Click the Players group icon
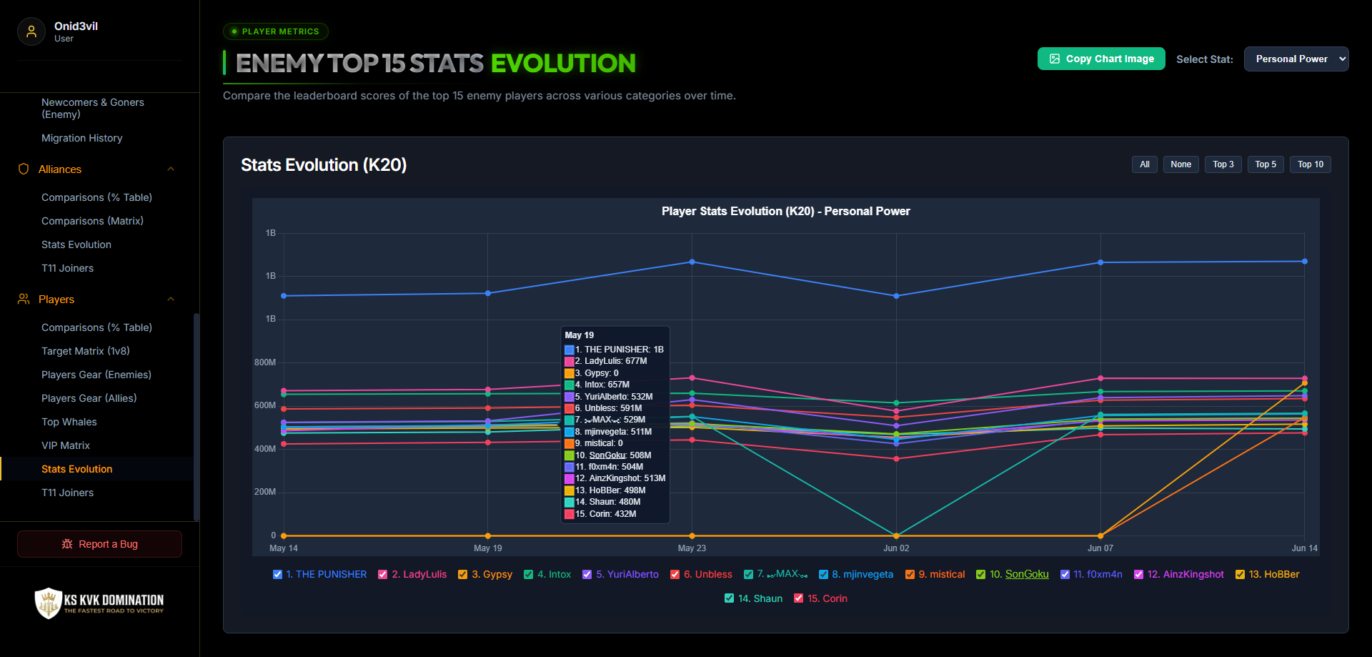Screen dimensions: 1372x657 pyautogui.click(x=24, y=299)
